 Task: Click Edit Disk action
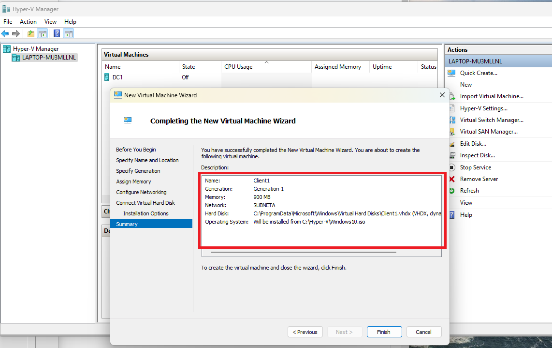pyautogui.click(x=473, y=143)
